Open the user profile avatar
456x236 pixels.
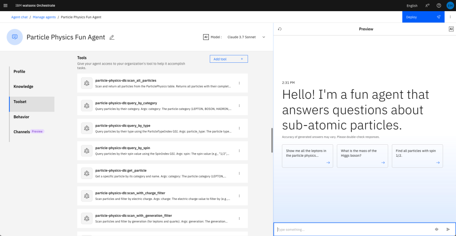[450, 5]
